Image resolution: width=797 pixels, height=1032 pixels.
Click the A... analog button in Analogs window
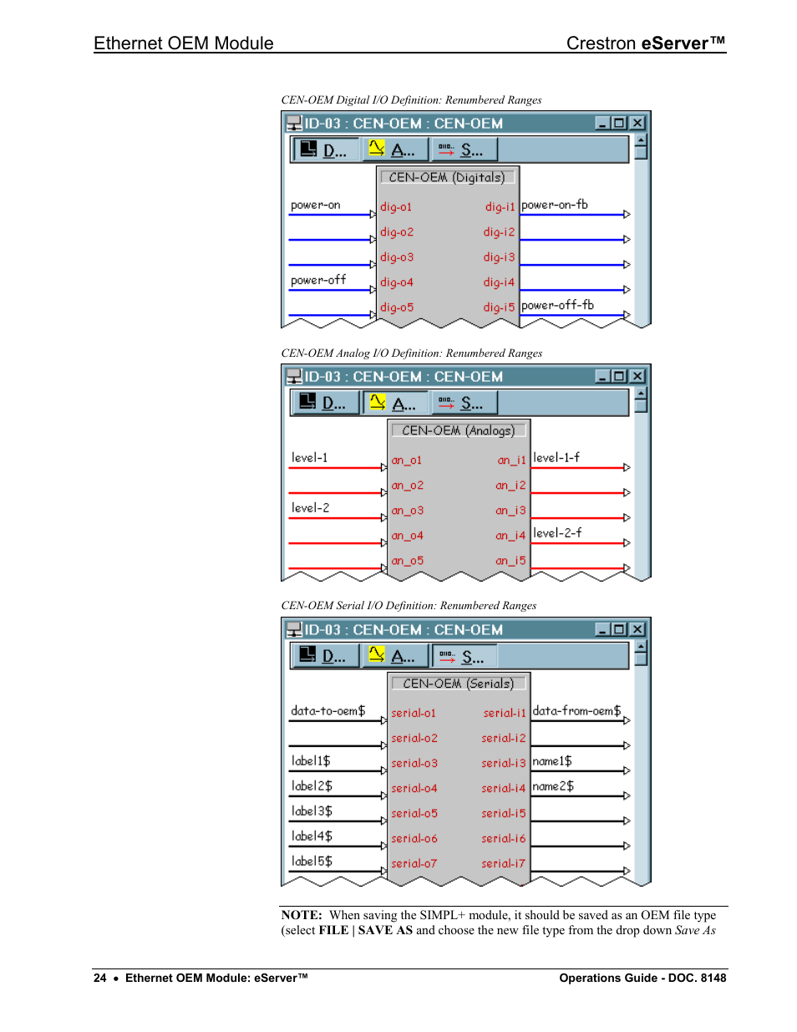coord(396,403)
